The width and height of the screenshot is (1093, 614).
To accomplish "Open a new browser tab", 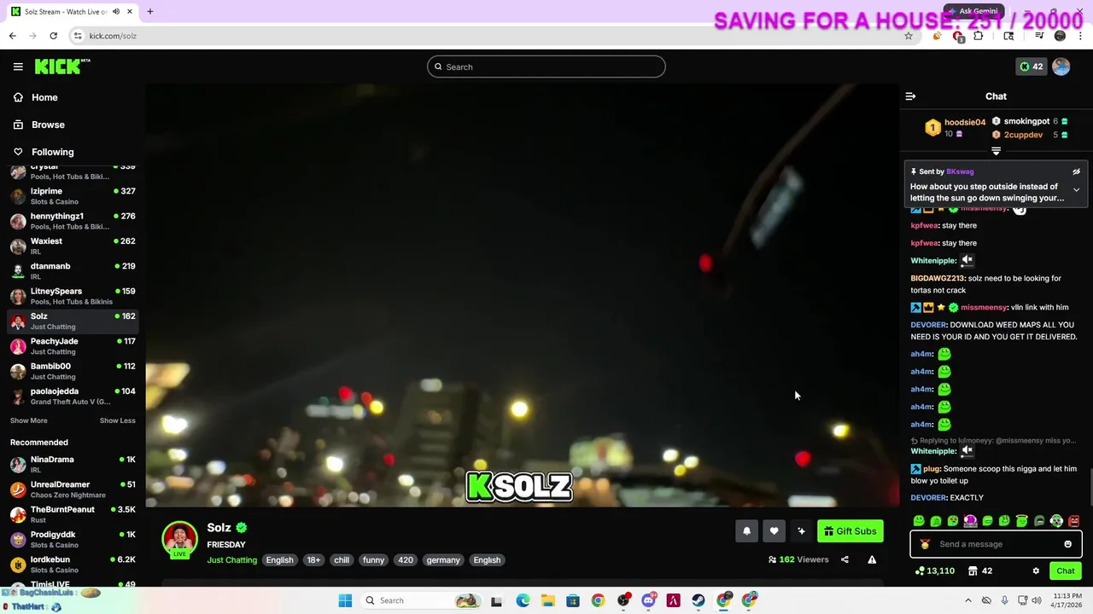I will pos(149,12).
